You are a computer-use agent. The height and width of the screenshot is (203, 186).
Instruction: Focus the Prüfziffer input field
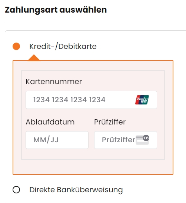coord(126,140)
